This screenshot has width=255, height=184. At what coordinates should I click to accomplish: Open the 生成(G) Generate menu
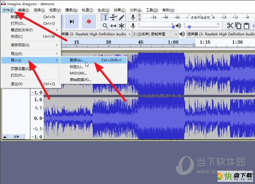point(104,10)
